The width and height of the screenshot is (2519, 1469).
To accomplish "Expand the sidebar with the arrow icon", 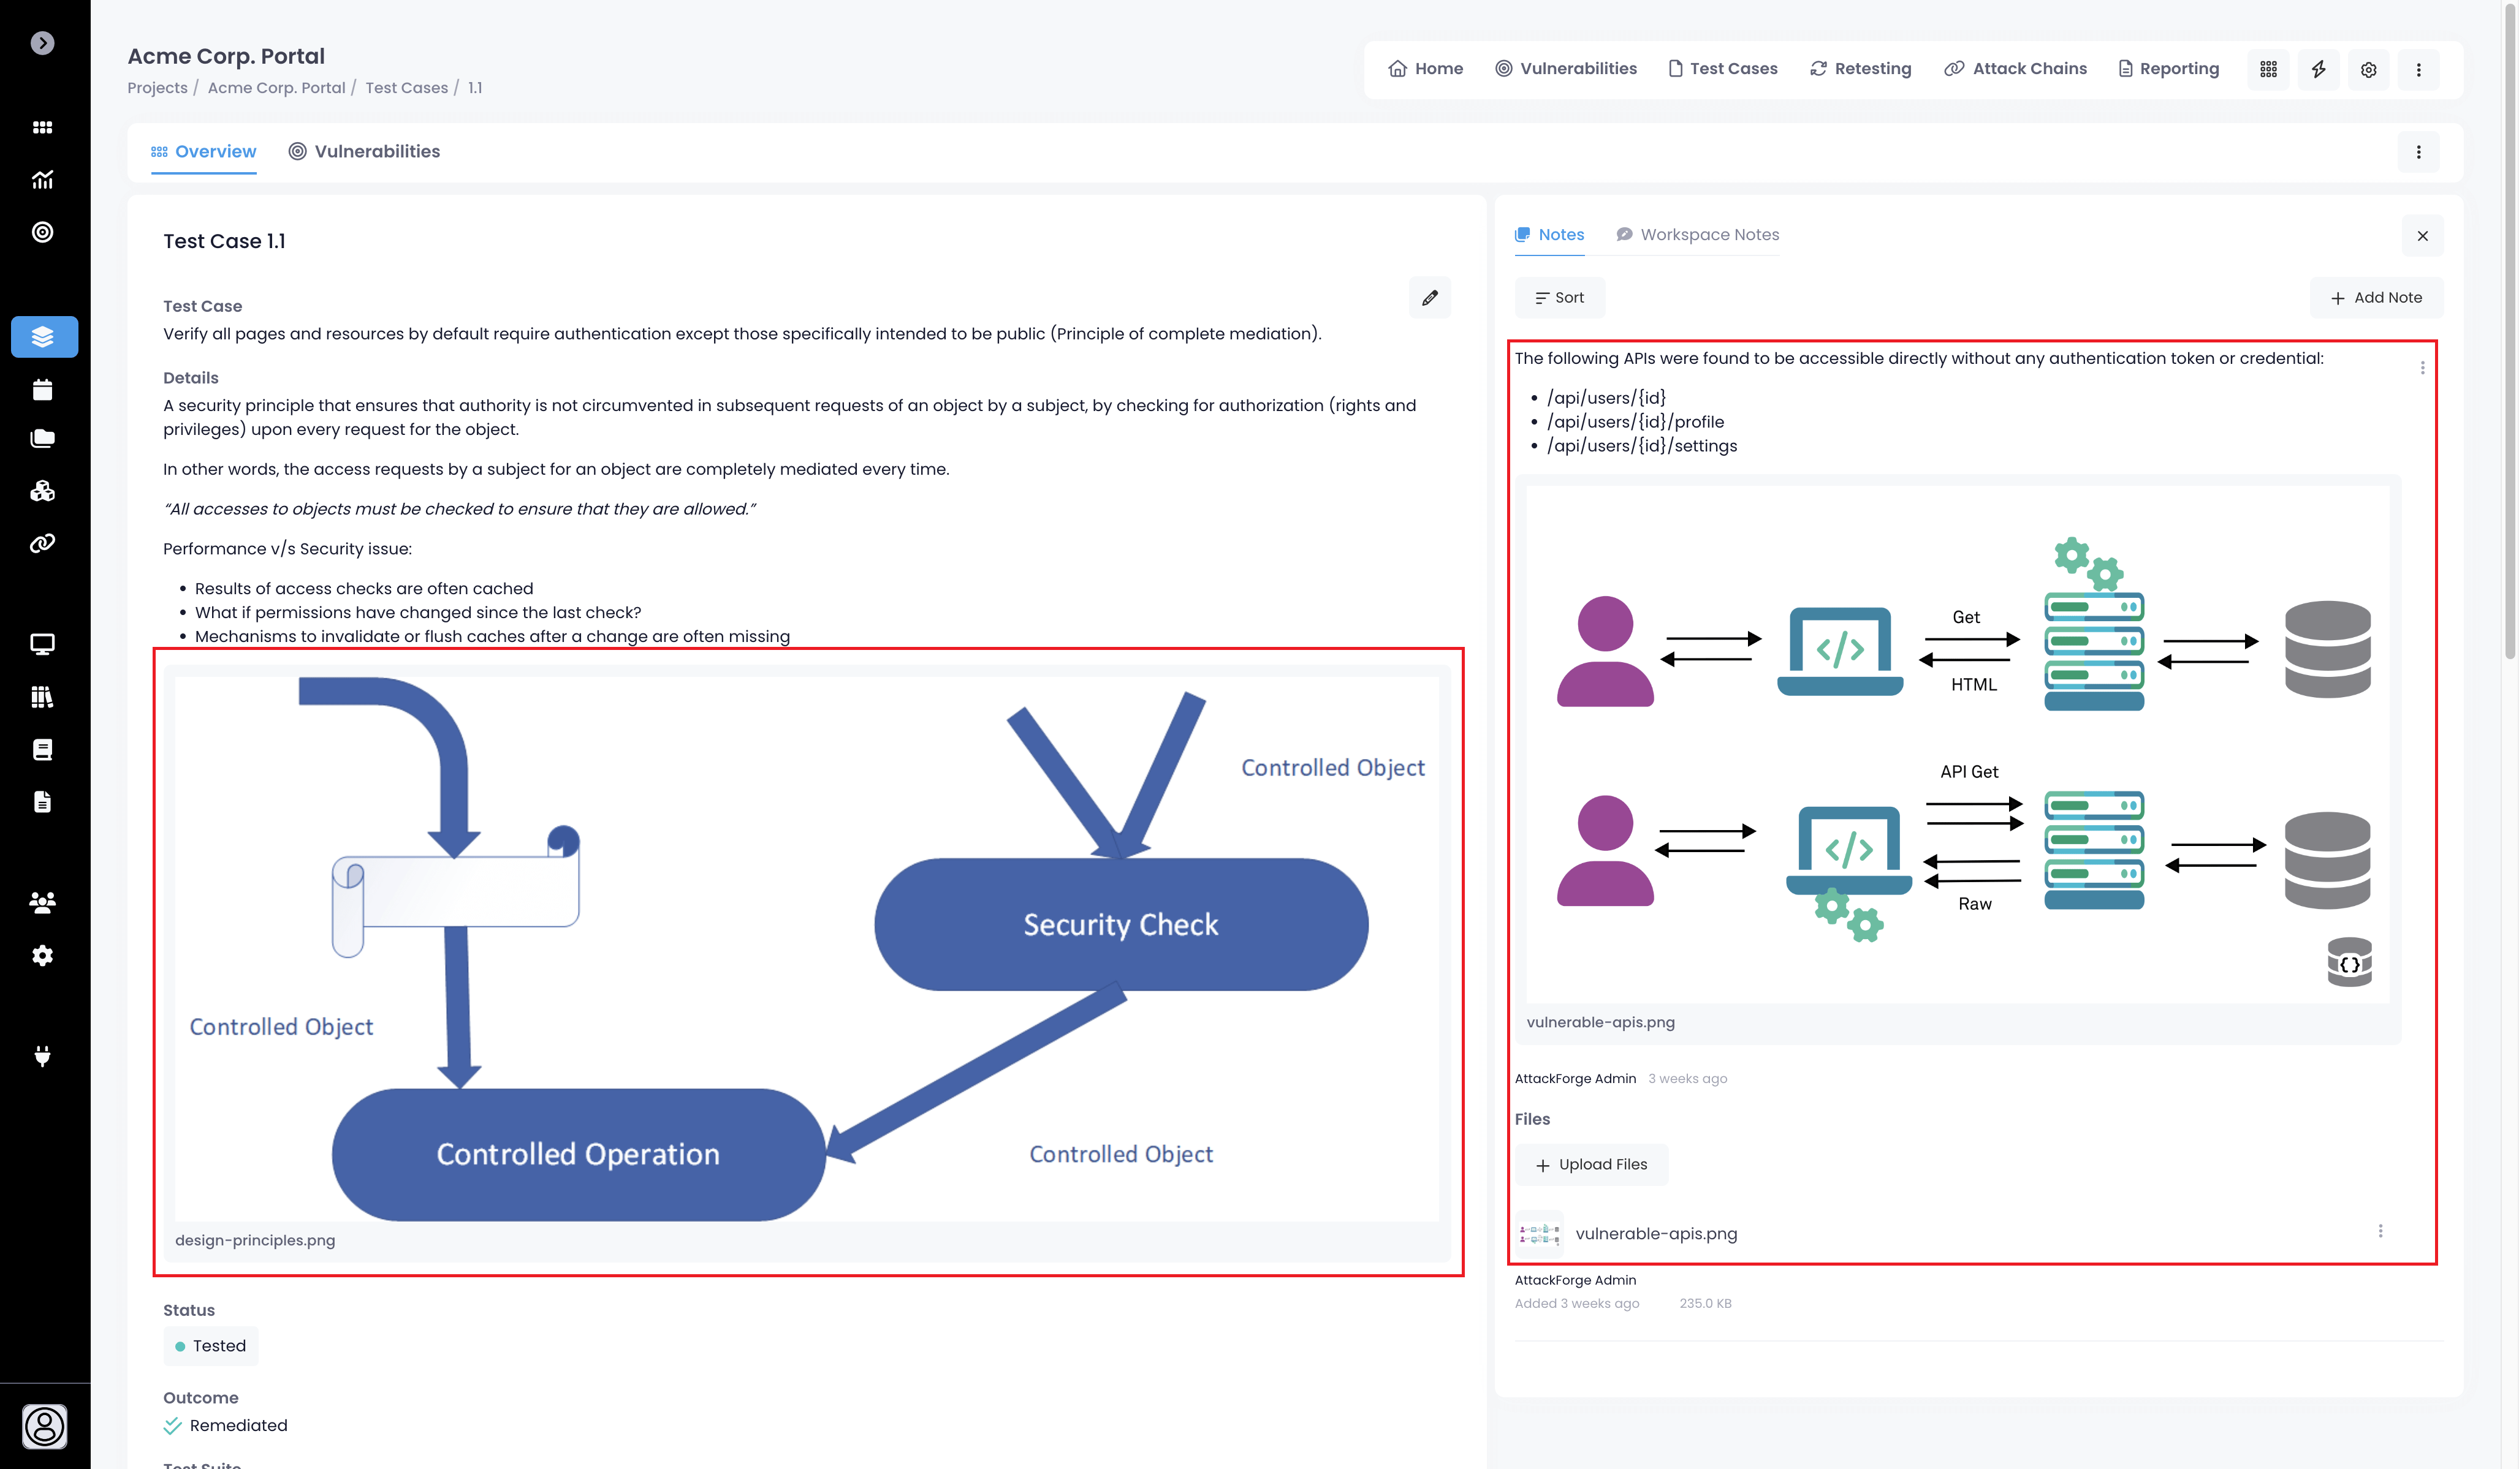I will [x=42, y=43].
